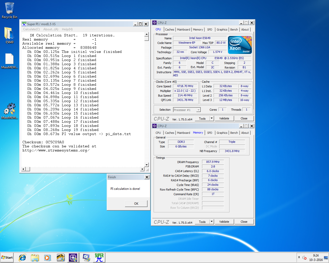Select Mainboard tab in bottom CPU-Z window
The height and width of the screenshot is (263, 329).
tap(184, 133)
